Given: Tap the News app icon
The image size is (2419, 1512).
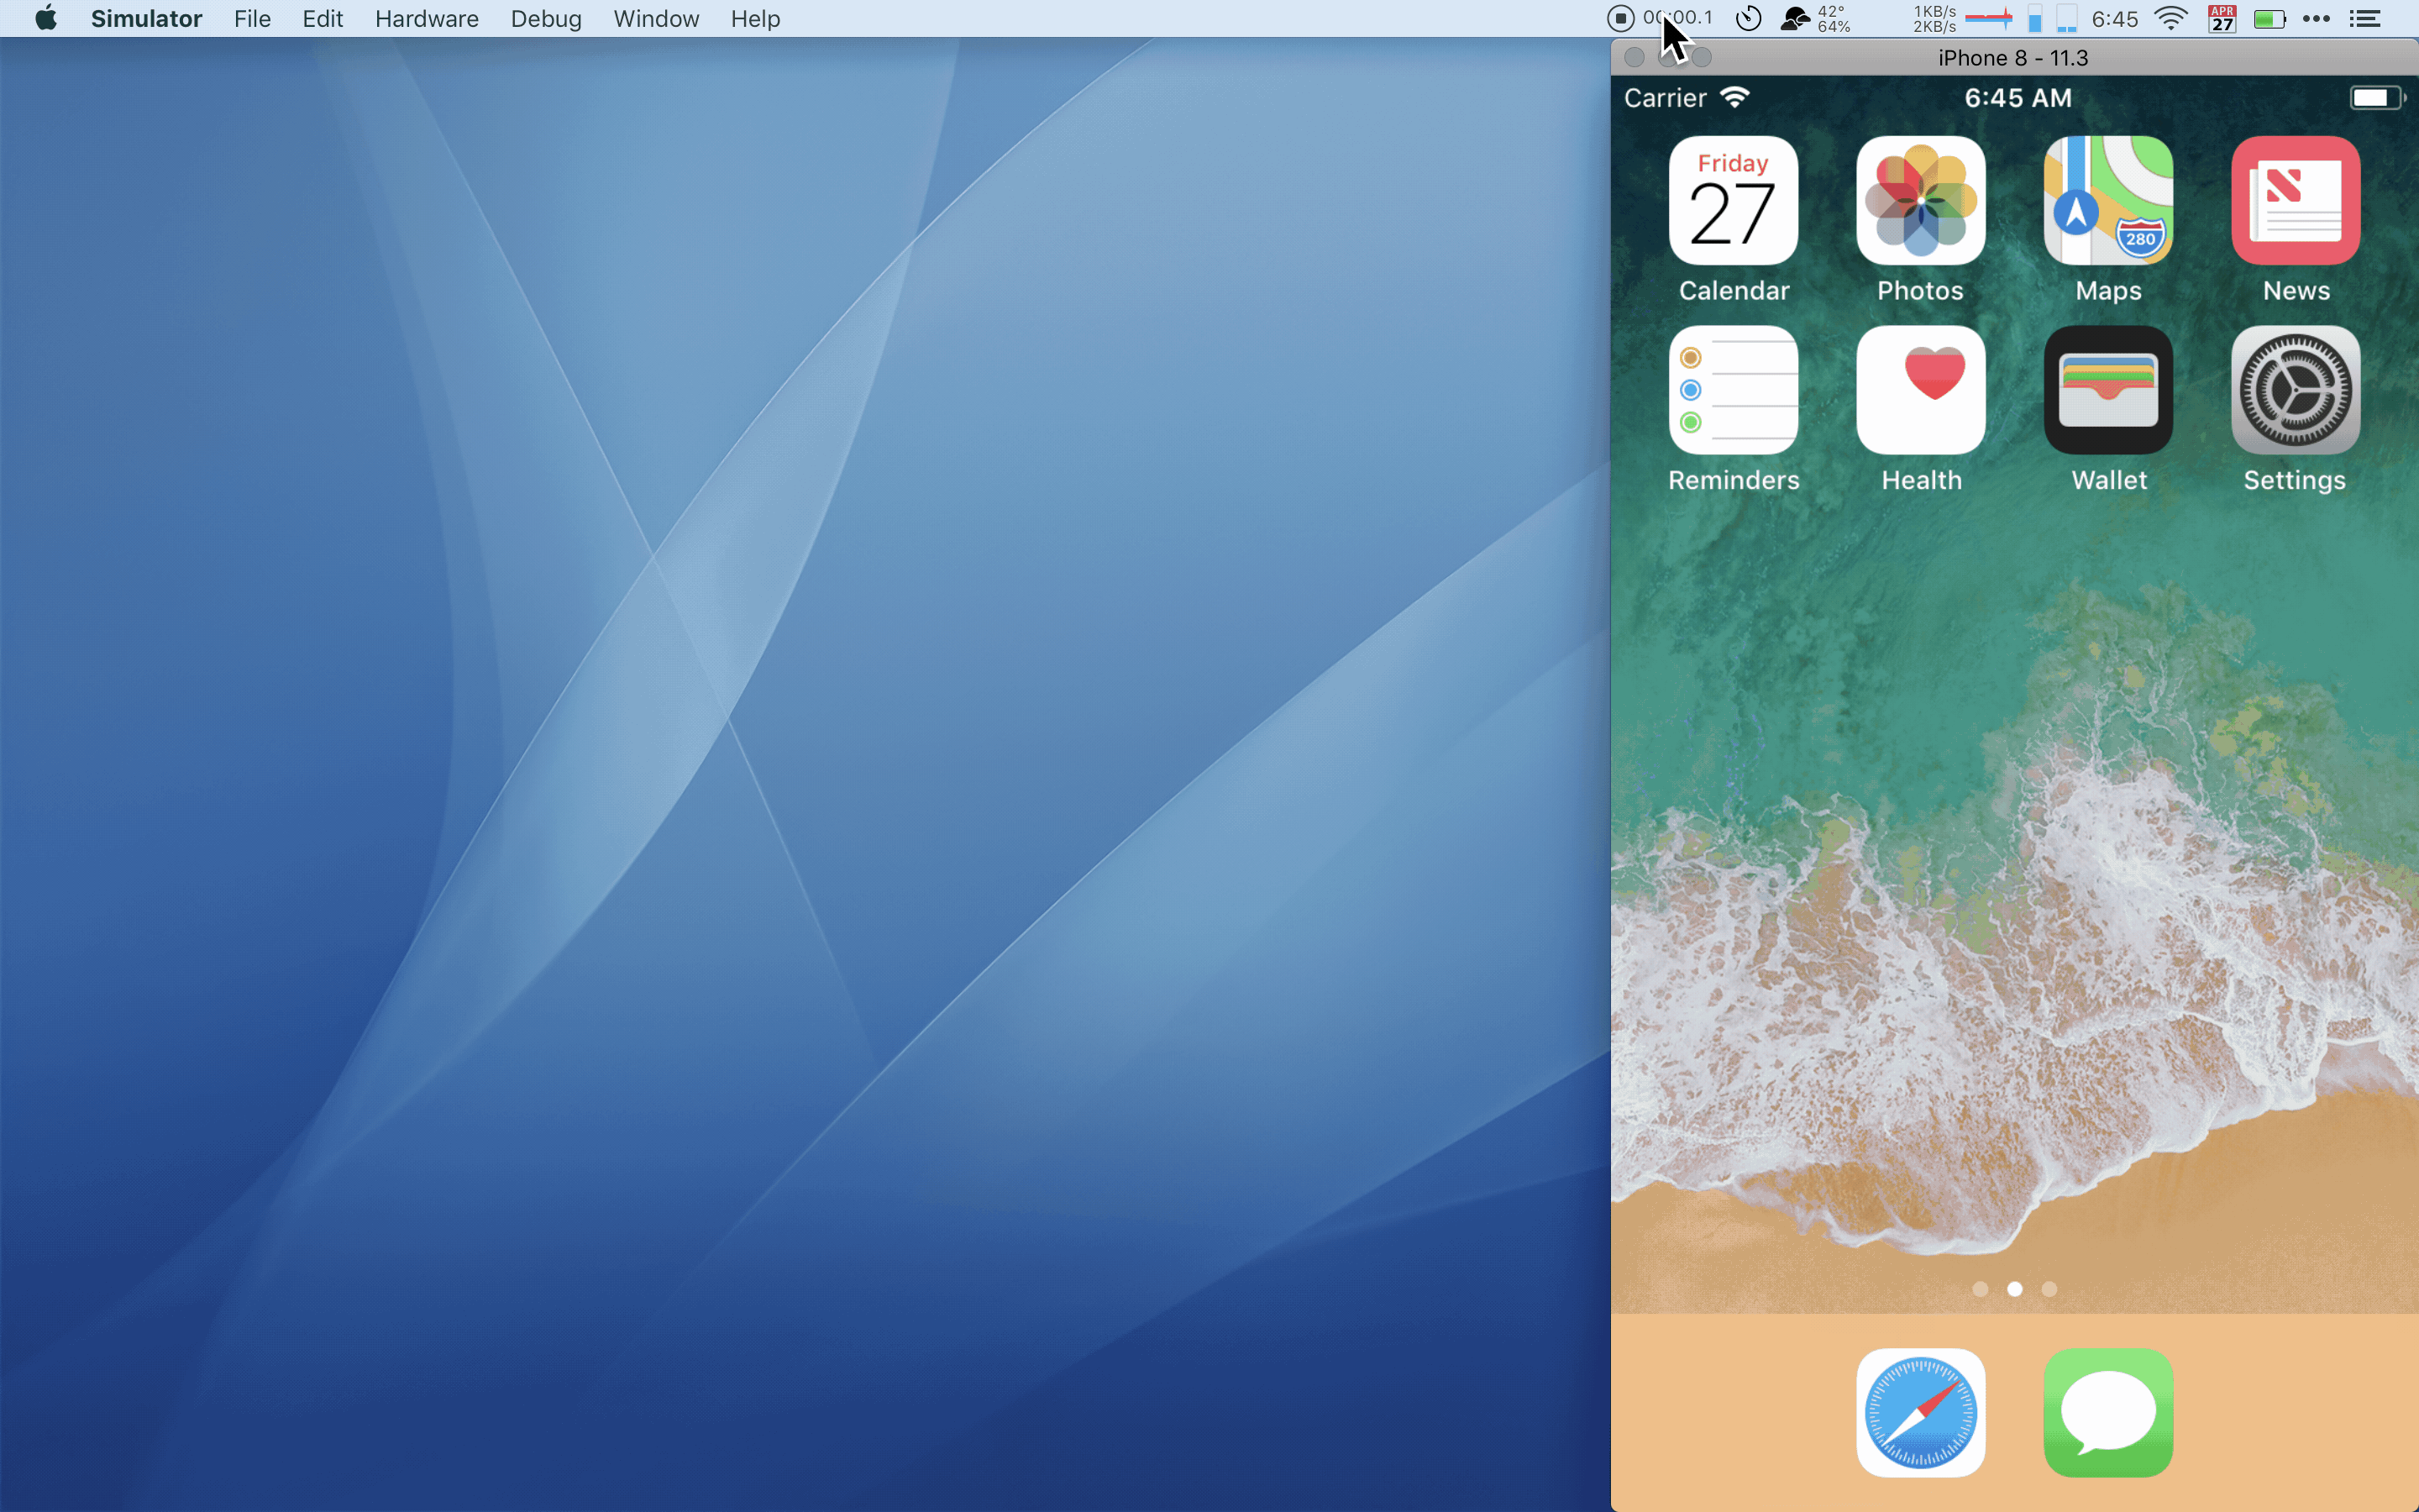Looking at the screenshot, I should [x=2295, y=201].
